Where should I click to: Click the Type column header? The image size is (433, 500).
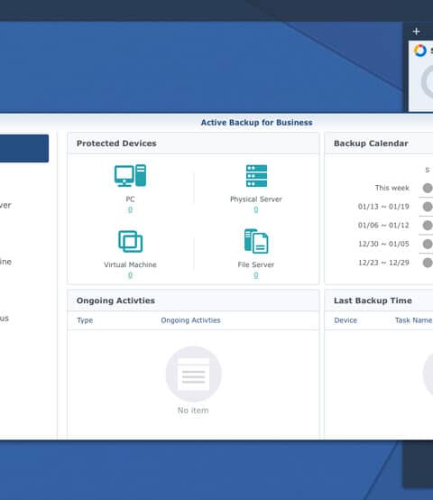(x=85, y=320)
